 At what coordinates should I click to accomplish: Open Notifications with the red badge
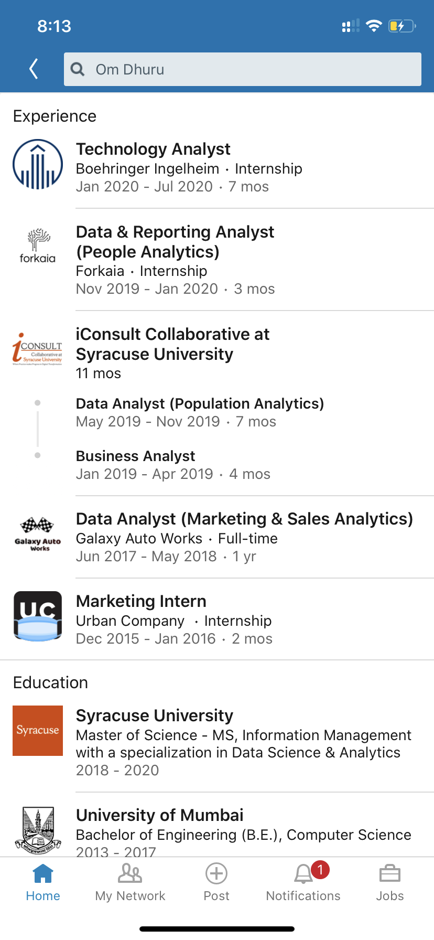[303, 882]
